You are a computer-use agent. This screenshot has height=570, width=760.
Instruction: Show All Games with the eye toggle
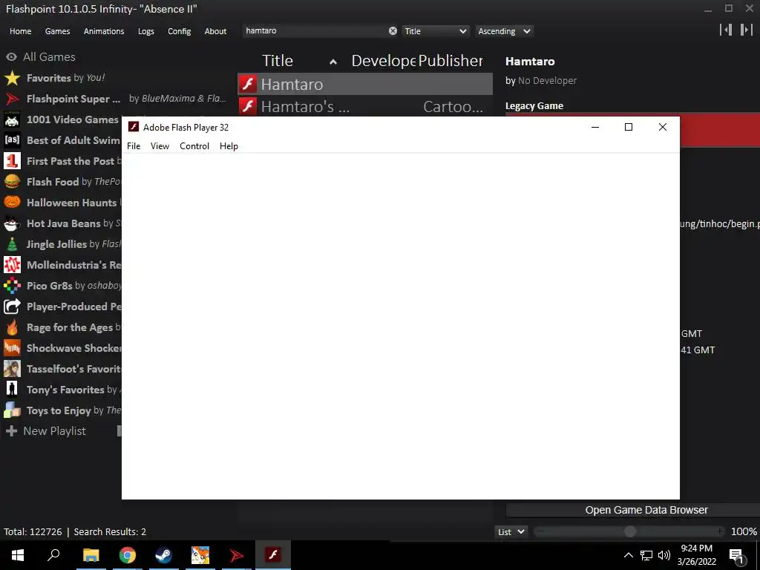pos(12,57)
